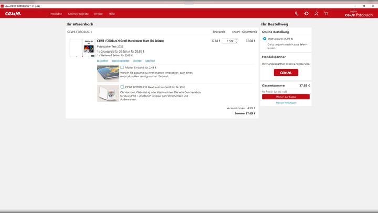The width and height of the screenshot is (378, 213).
Task: Click the Weiter zur Kasse button
Action: (286, 97)
